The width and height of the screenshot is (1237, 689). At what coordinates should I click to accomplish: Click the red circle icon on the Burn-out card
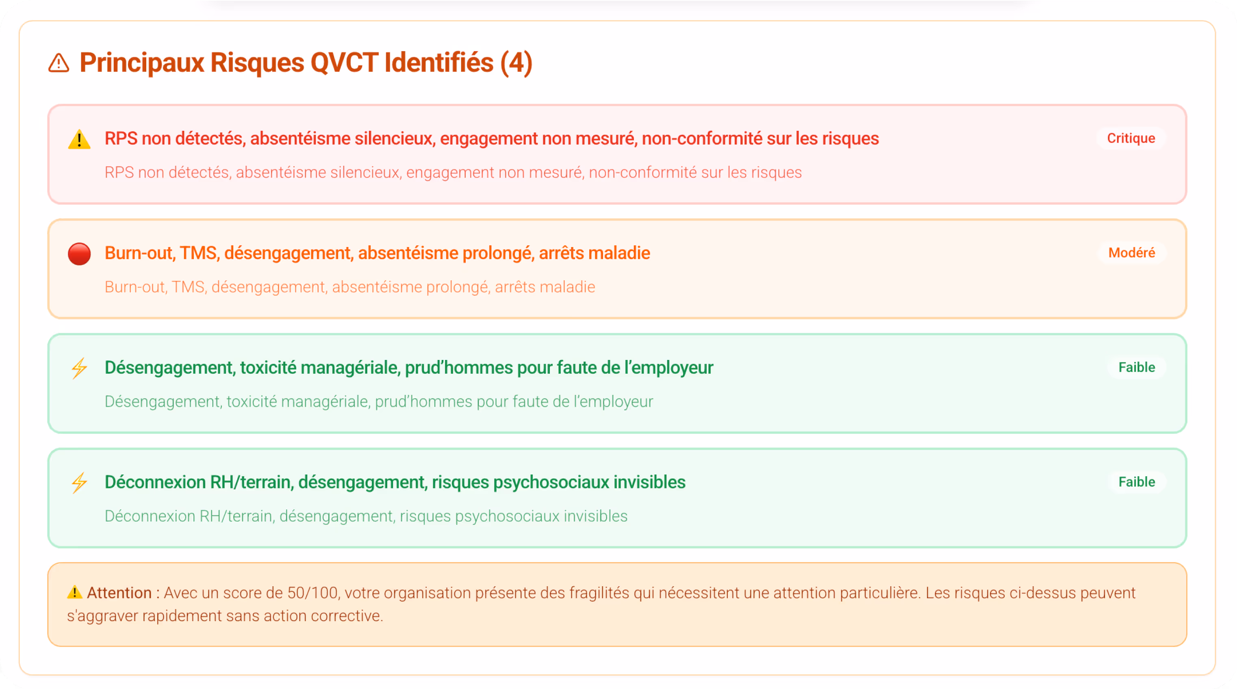tap(79, 254)
